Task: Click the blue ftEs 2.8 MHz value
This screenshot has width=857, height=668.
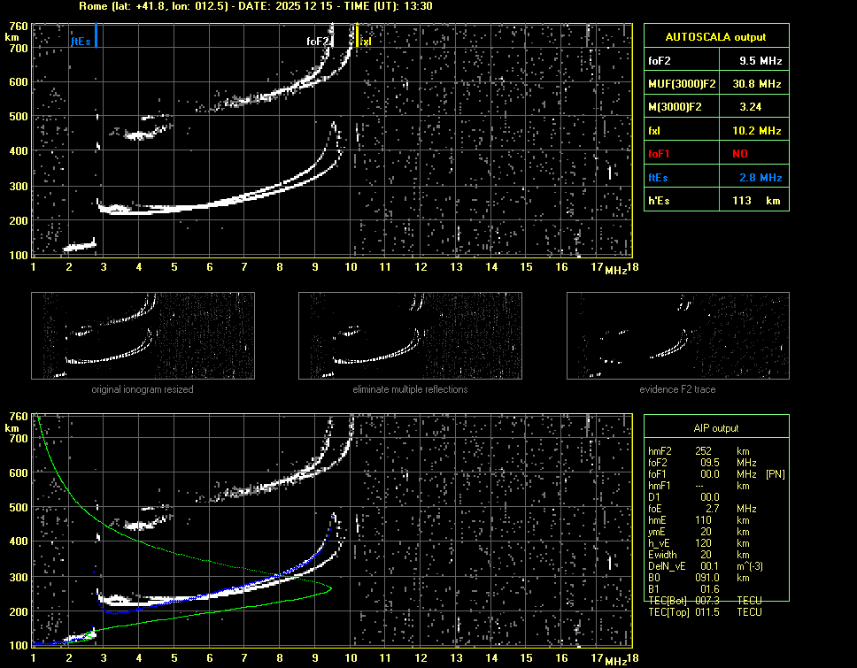Action: coord(760,178)
